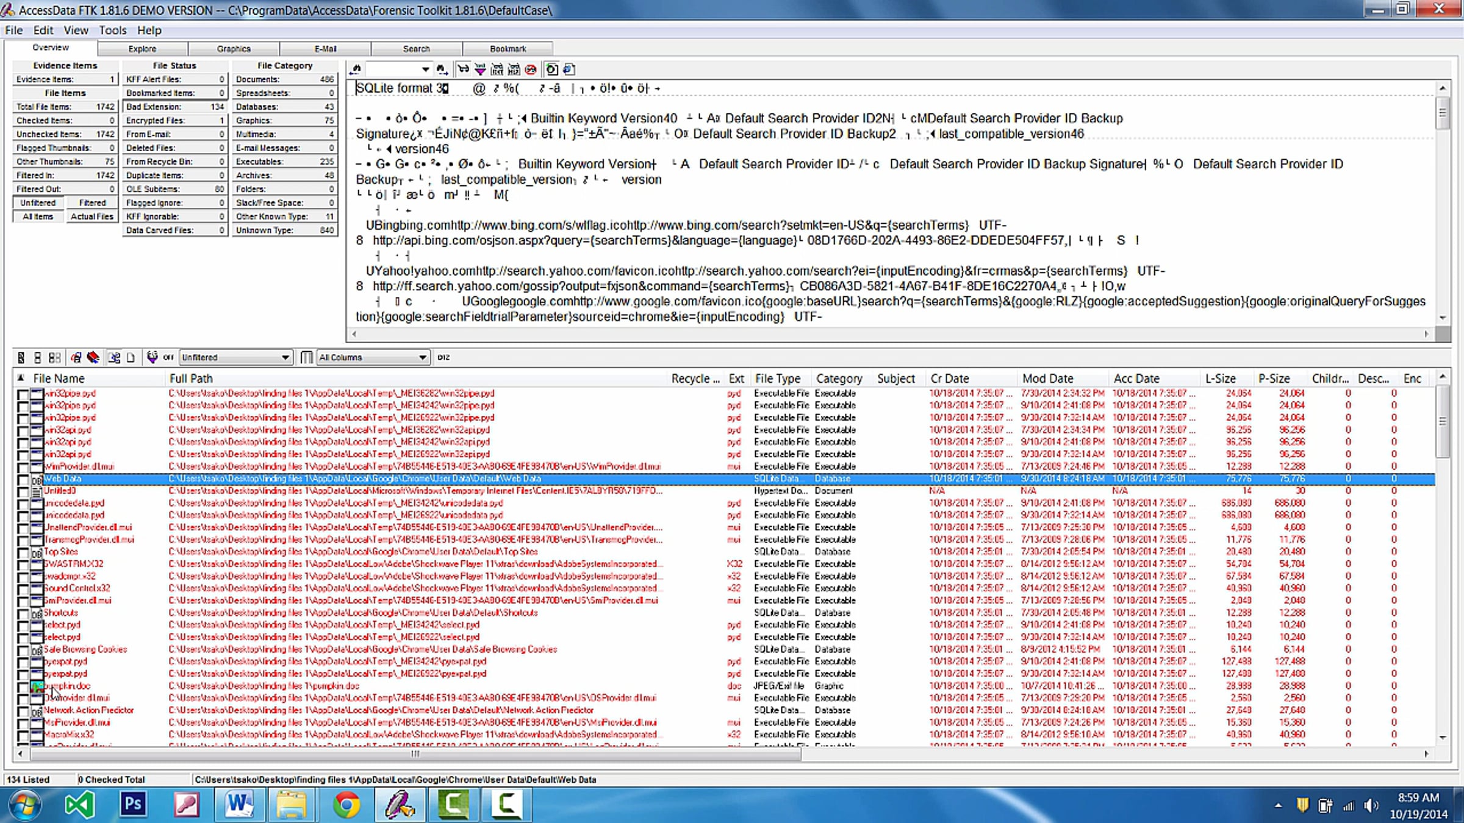
Task: Open the Unfiltered filter dropdown
Action: coord(285,358)
